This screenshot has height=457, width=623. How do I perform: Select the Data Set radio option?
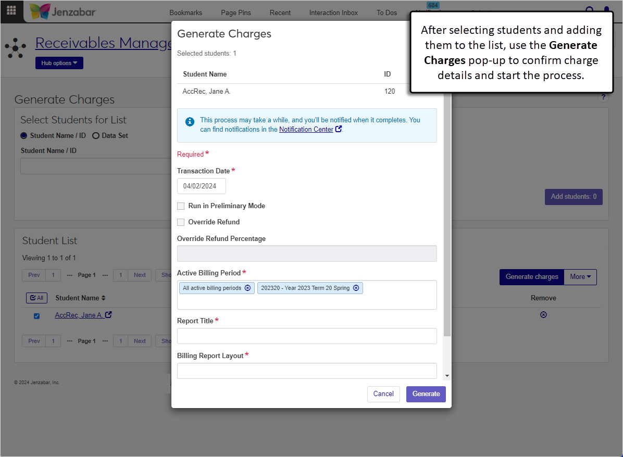(x=96, y=136)
